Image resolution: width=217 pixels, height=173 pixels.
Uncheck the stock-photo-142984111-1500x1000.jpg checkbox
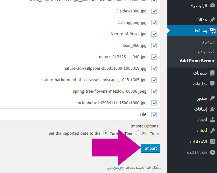pos(154,103)
